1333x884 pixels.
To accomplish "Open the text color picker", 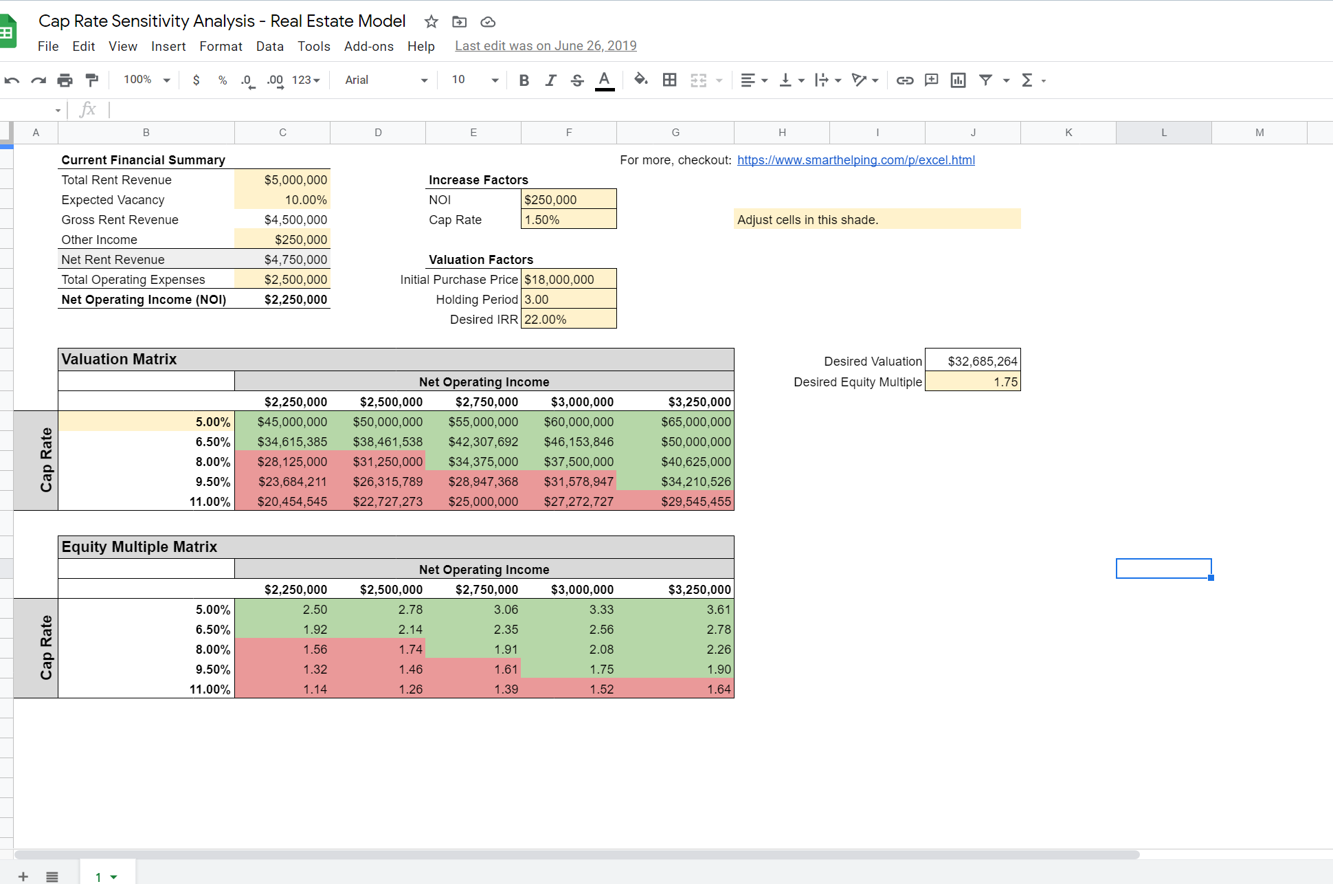I will click(604, 80).
